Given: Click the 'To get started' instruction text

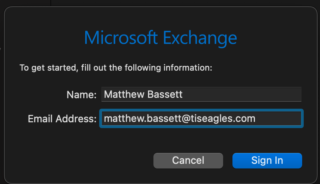Looking at the screenshot, I should [x=116, y=68].
